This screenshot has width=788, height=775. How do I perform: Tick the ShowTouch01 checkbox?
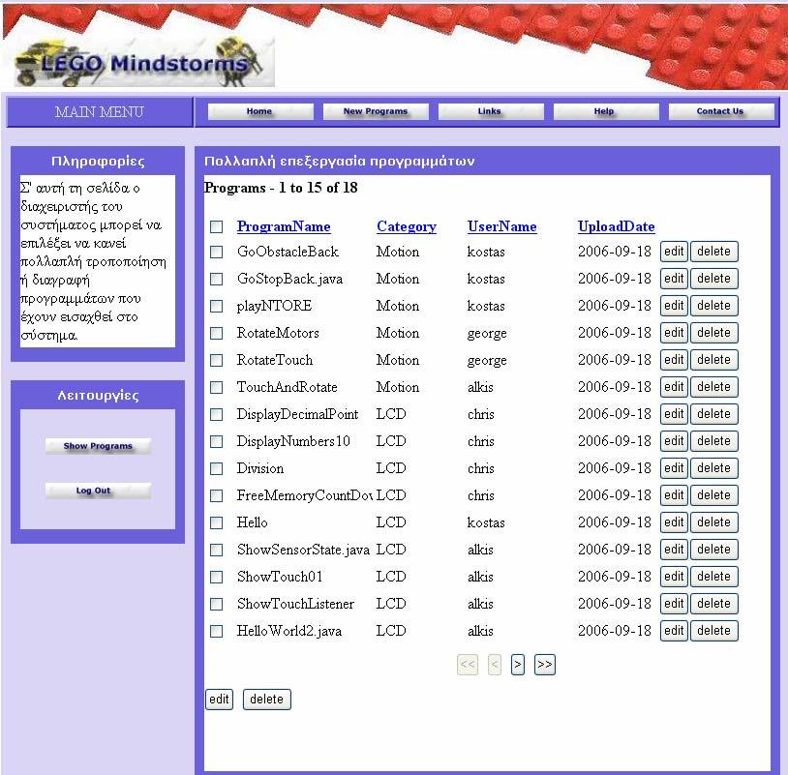(x=216, y=577)
